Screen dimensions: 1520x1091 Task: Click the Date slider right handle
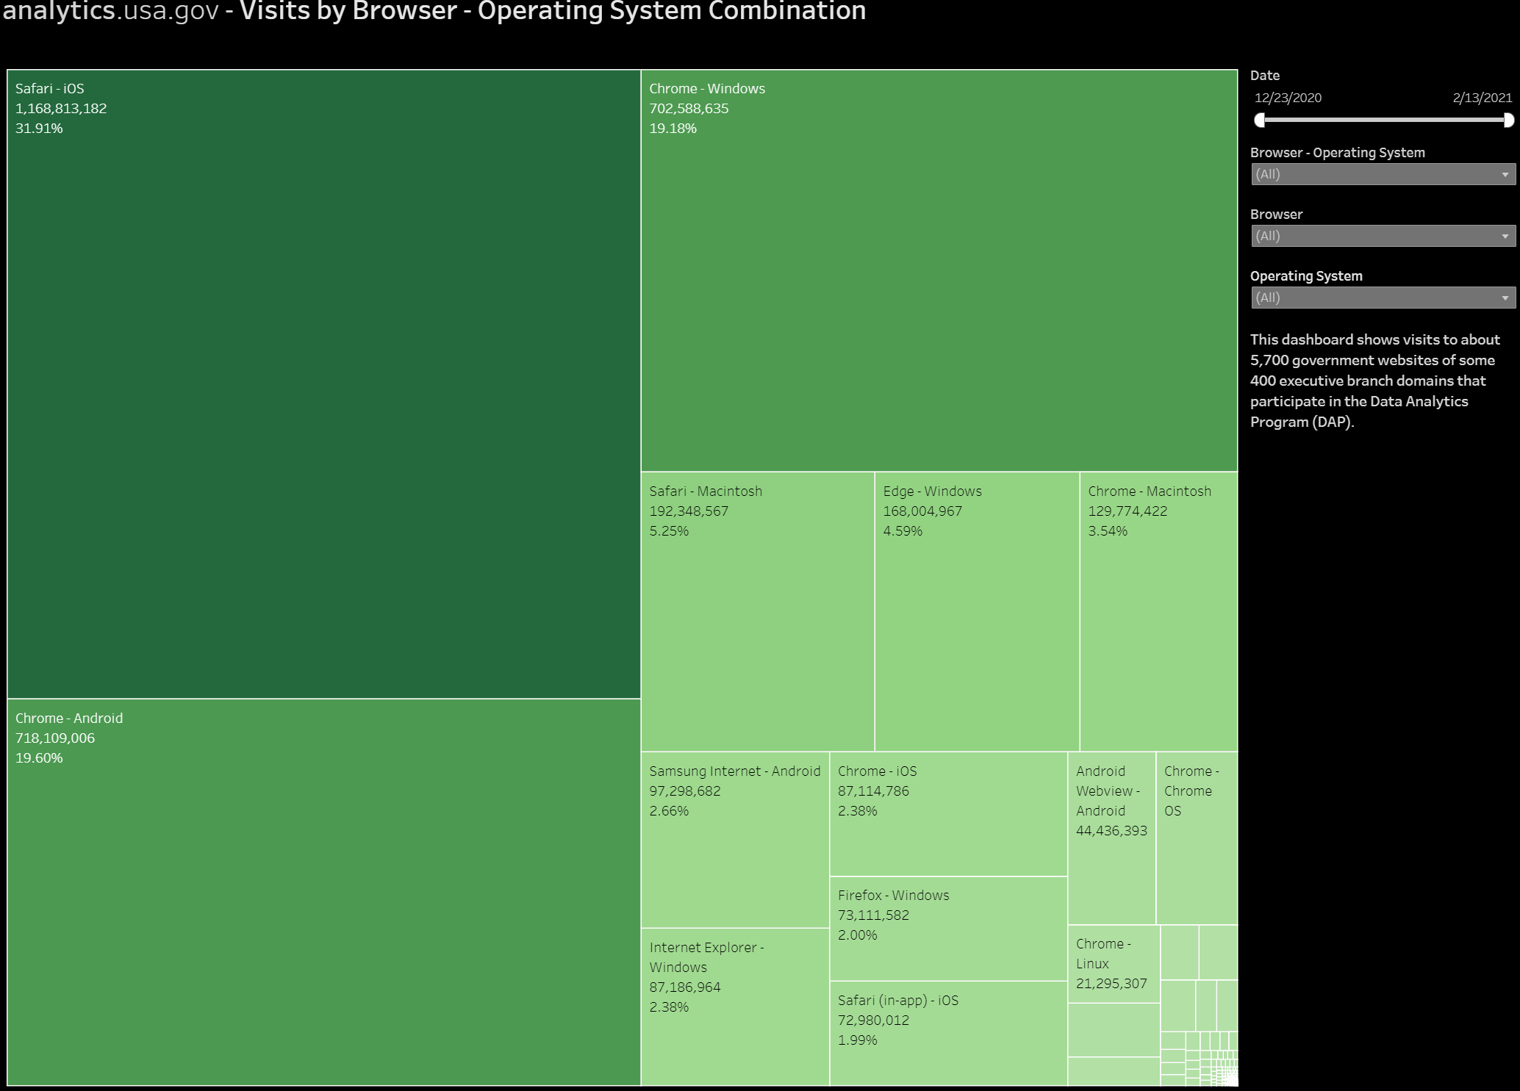(x=1508, y=120)
